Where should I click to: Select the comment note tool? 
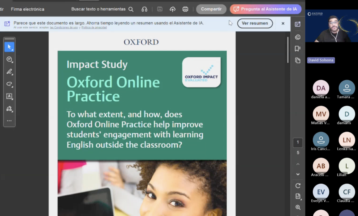coord(9,59)
